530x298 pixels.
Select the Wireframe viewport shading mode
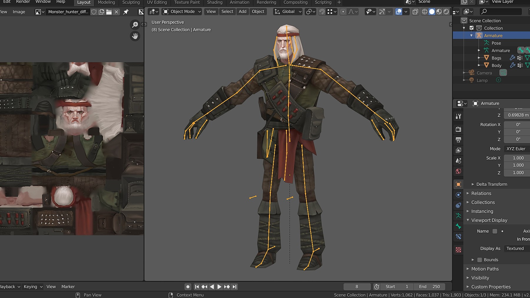(x=424, y=11)
